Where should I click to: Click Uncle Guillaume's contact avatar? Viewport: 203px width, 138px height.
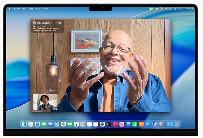[x=34, y=23]
